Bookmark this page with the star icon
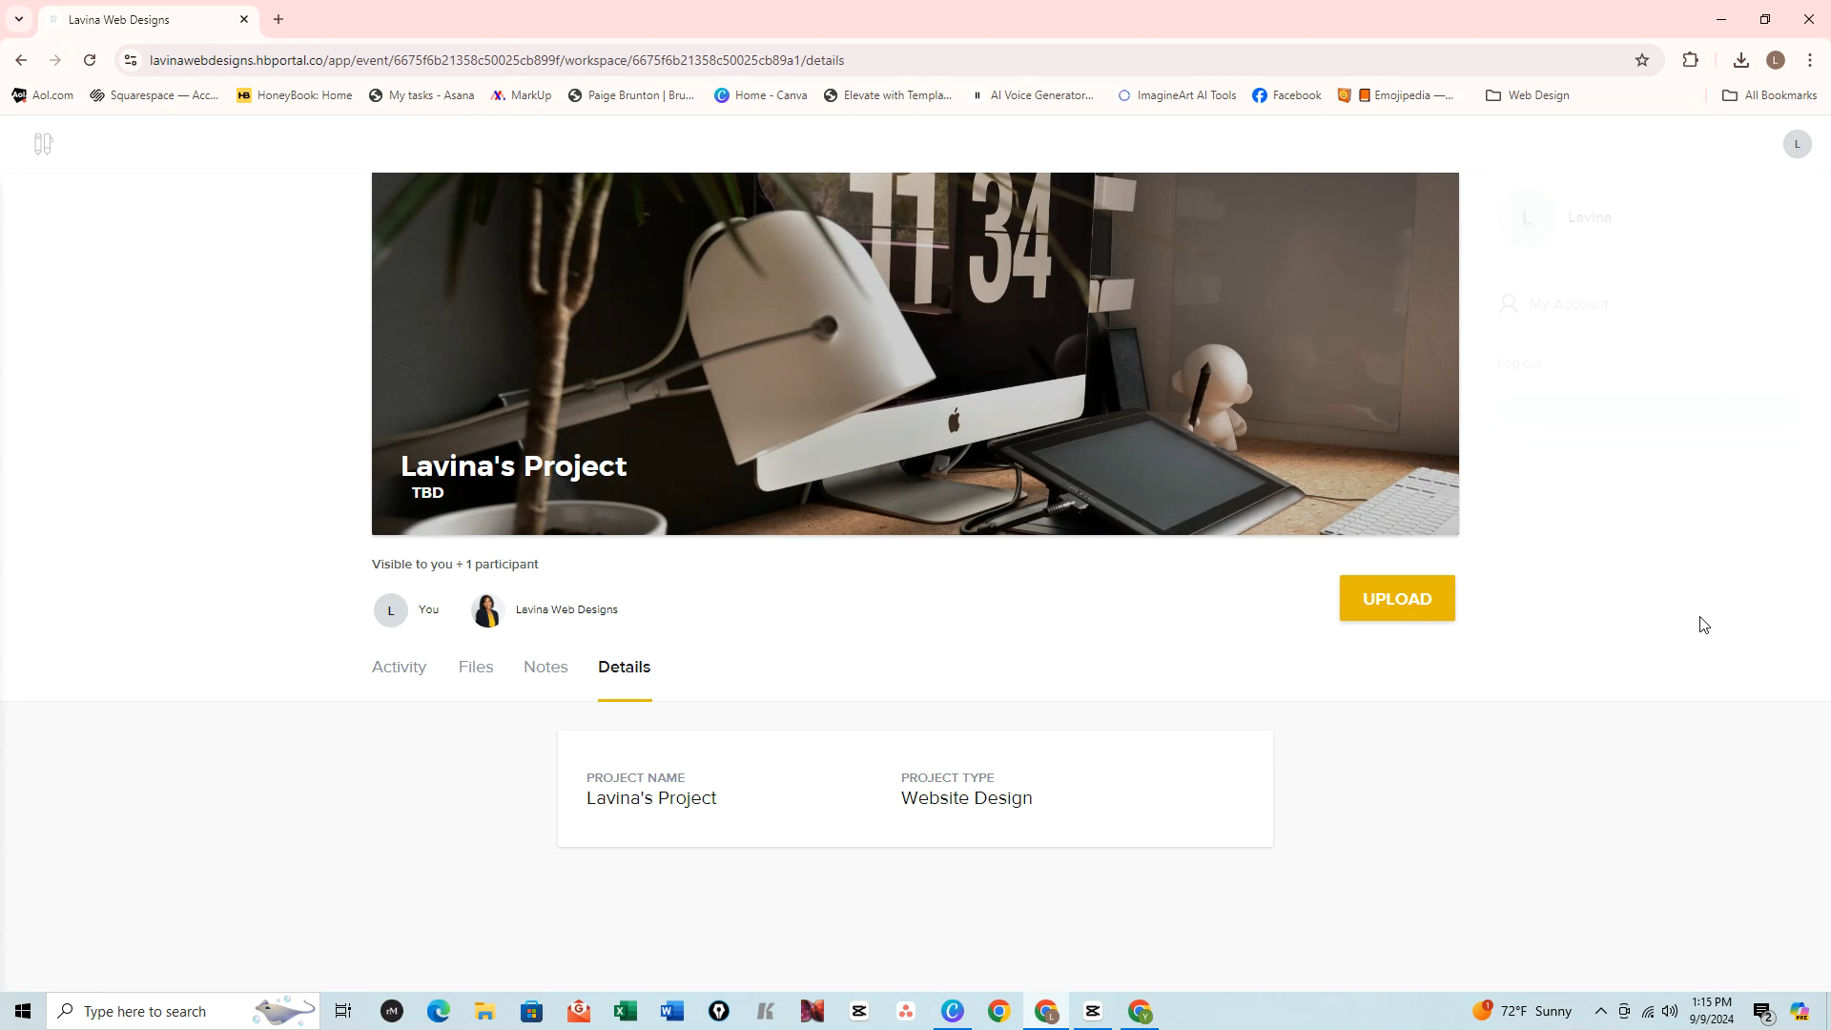The image size is (1831, 1030). (x=1641, y=60)
